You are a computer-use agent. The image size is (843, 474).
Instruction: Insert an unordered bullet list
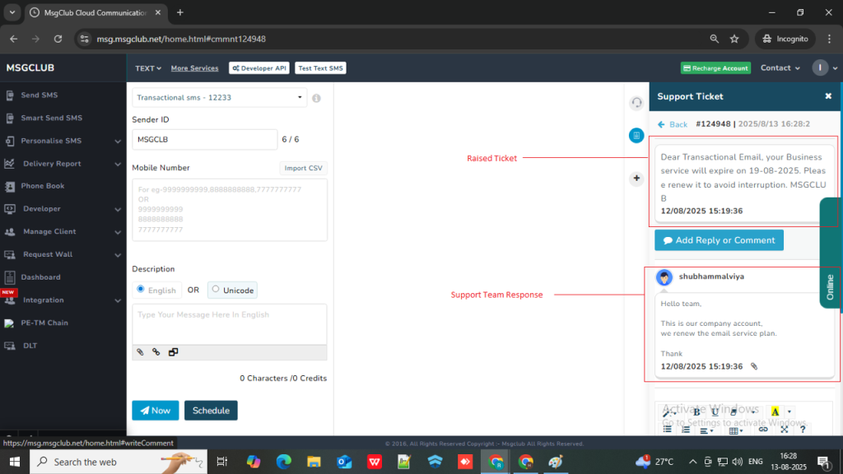tap(667, 430)
